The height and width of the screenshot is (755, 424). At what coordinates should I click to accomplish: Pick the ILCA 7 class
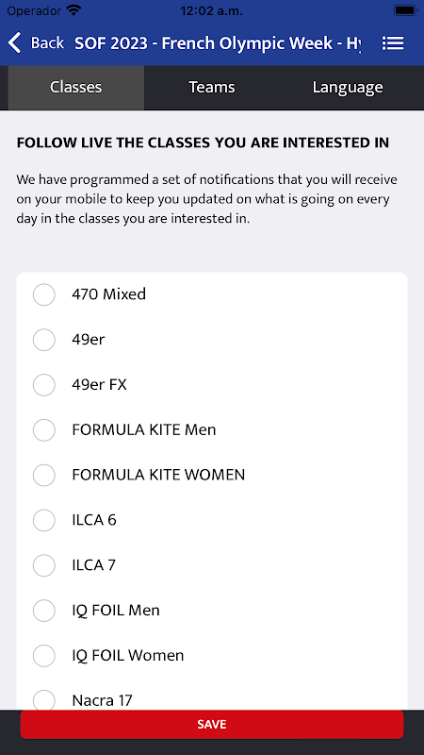pyautogui.click(x=44, y=564)
